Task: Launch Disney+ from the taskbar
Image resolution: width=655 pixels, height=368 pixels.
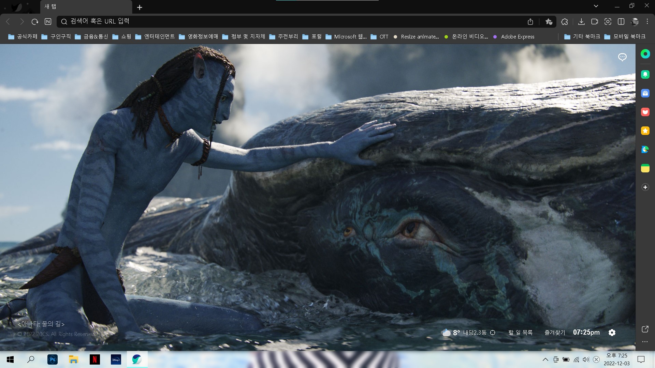Action: point(116,359)
